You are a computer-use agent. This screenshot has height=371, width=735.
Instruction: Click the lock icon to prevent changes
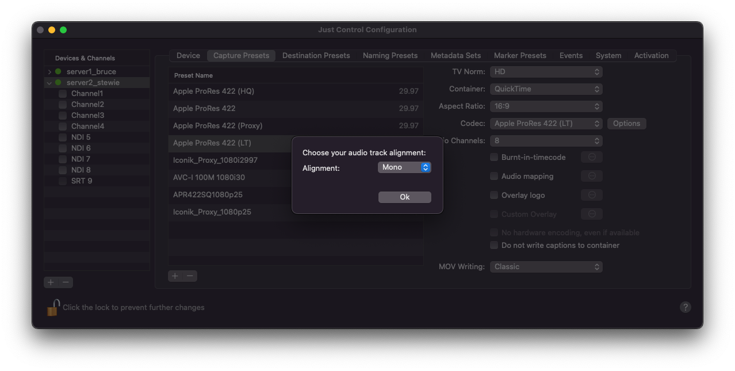click(x=53, y=308)
